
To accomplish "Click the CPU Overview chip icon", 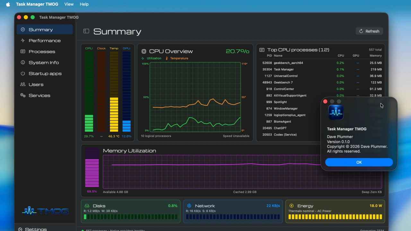I will tap(144, 51).
